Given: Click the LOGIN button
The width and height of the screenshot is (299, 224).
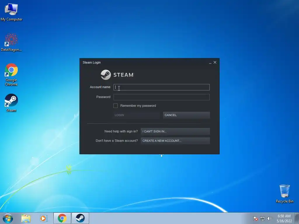Looking at the screenshot, I should [x=136, y=115].
